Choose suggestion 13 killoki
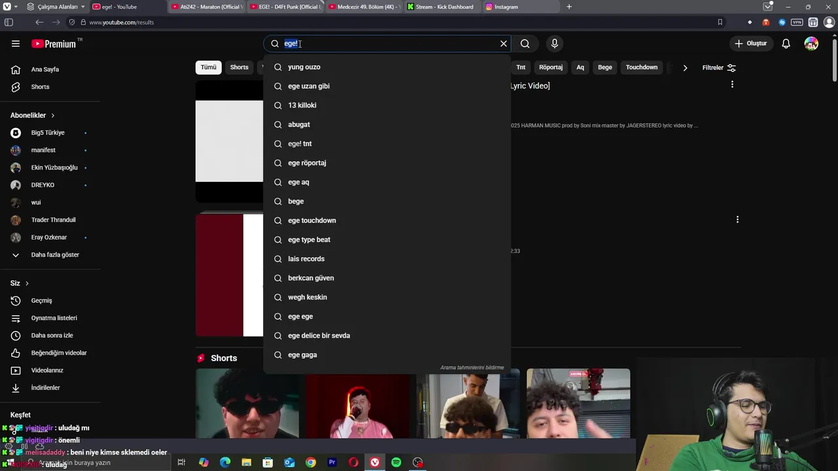 click(387, 105)
